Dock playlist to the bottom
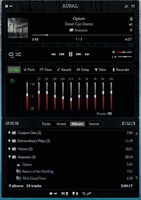This screenshot has width=141, height=200. 129,123
